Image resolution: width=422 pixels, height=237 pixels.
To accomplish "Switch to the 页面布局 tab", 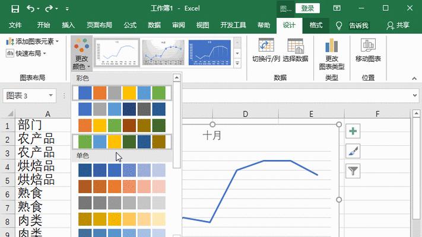I will pos(99,25).
